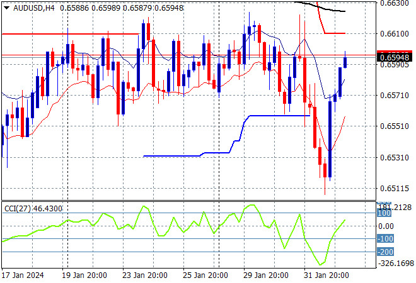Screen dimensions: 416x283
Task: Click the AUDUSD,H4 chart title
Action: point(33,8)
